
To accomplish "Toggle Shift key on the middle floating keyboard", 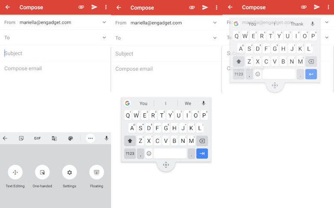I will tap(130, 141).
